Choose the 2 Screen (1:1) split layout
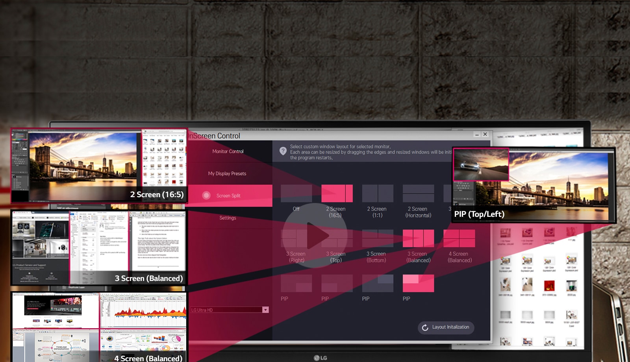Screen dimensions: 630x362 [x=377, y=193]
